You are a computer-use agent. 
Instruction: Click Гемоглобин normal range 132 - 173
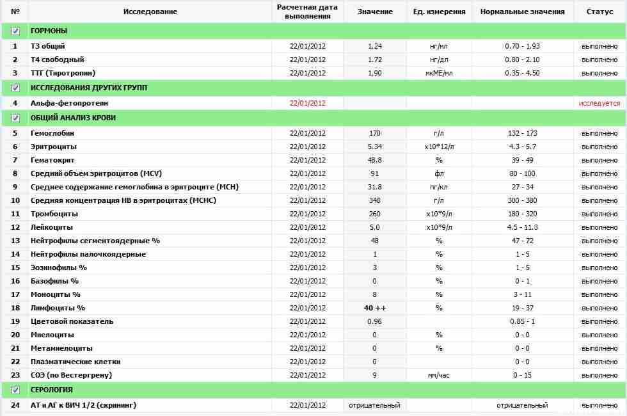522,133
